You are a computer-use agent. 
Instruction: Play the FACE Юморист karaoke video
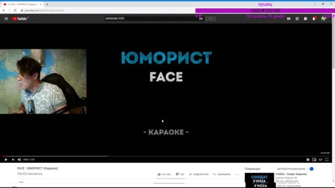(6, 160)
